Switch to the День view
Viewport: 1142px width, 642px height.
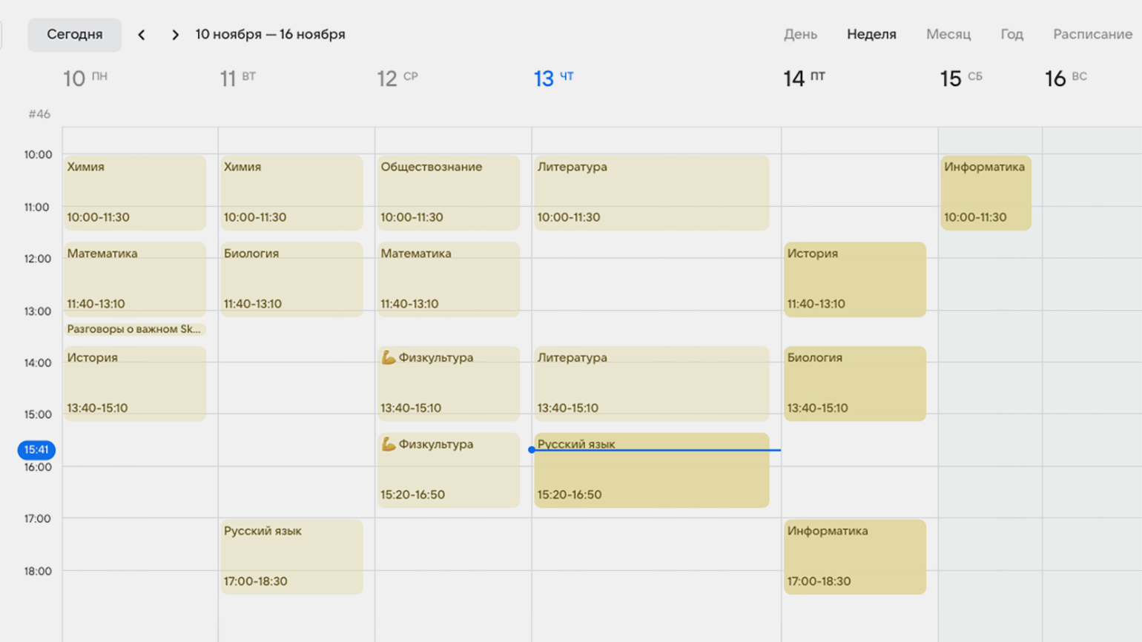[x=800, y=35]
